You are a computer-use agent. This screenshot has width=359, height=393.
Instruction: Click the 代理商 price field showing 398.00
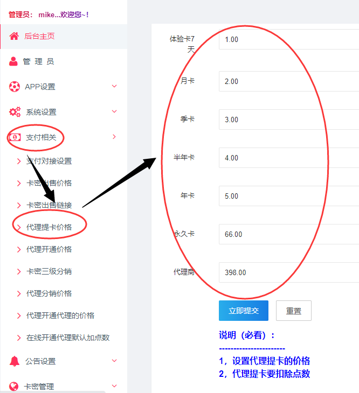click(289, 272)
